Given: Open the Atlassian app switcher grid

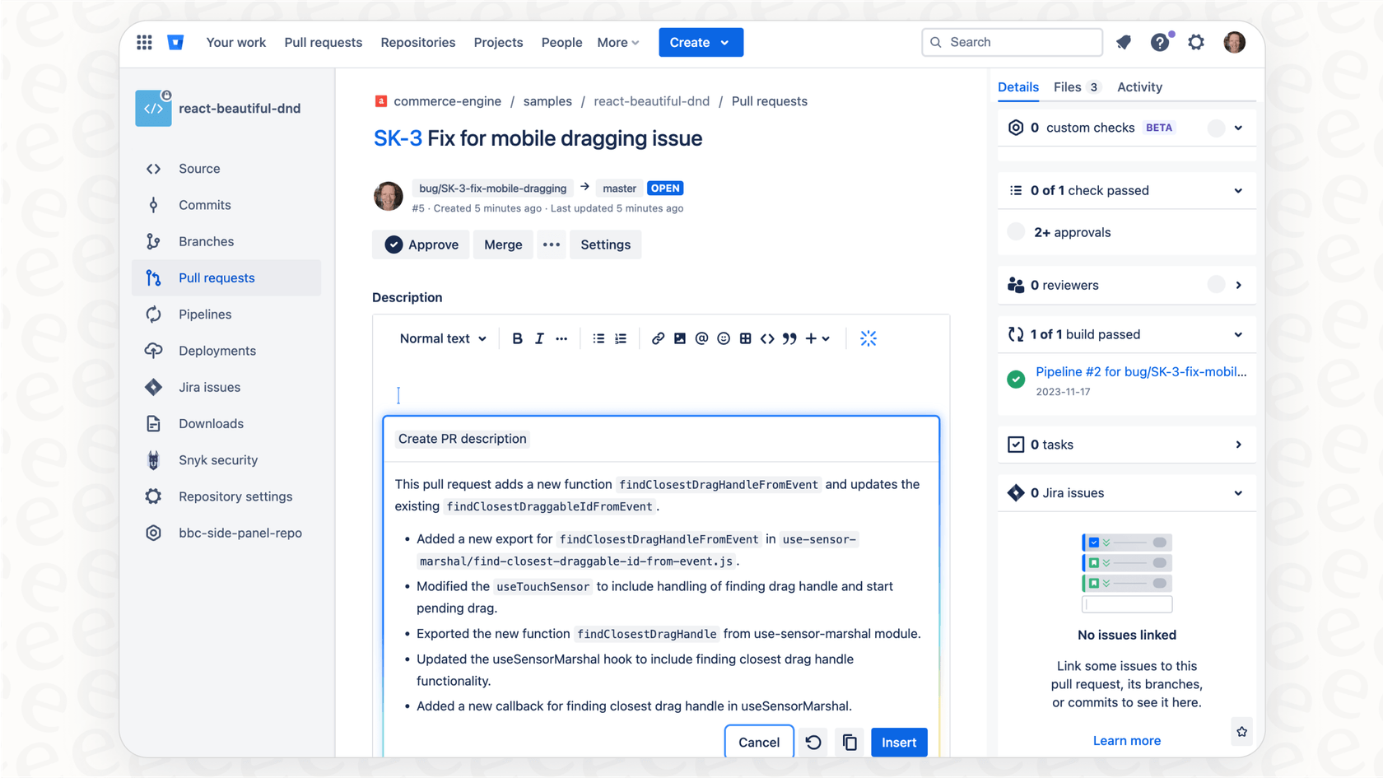Looking at the screenshot, I should tap(144, 42).
